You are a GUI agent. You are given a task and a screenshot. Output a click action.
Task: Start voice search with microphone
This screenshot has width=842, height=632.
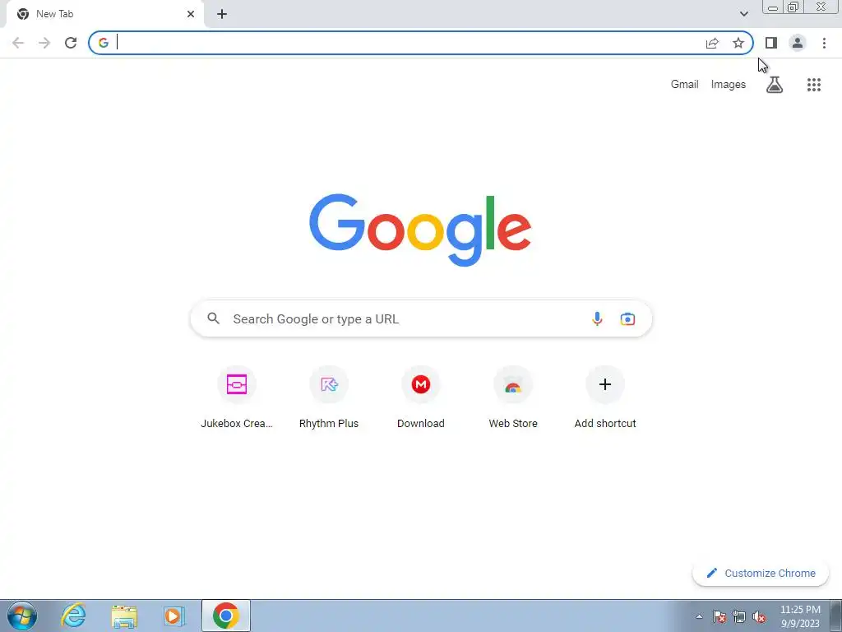(597, 318)
